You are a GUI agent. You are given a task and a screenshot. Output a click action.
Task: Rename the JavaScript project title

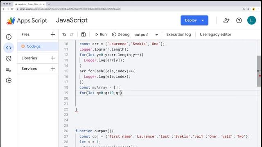click(x=72, y=20)
